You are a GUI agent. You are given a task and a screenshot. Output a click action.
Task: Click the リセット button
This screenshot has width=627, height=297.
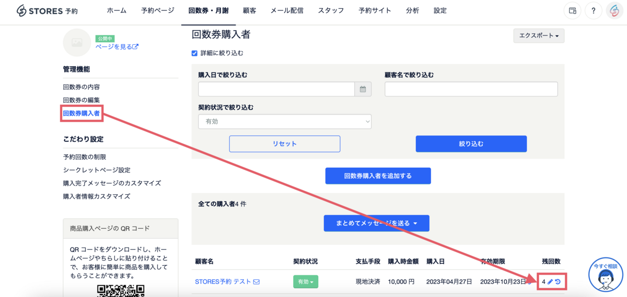point(285,144)
